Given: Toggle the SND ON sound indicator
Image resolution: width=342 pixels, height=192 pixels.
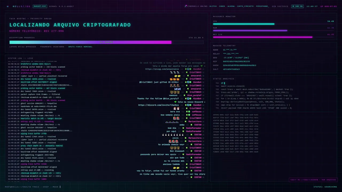Looking at the screenshot, I should pos(297,6).
